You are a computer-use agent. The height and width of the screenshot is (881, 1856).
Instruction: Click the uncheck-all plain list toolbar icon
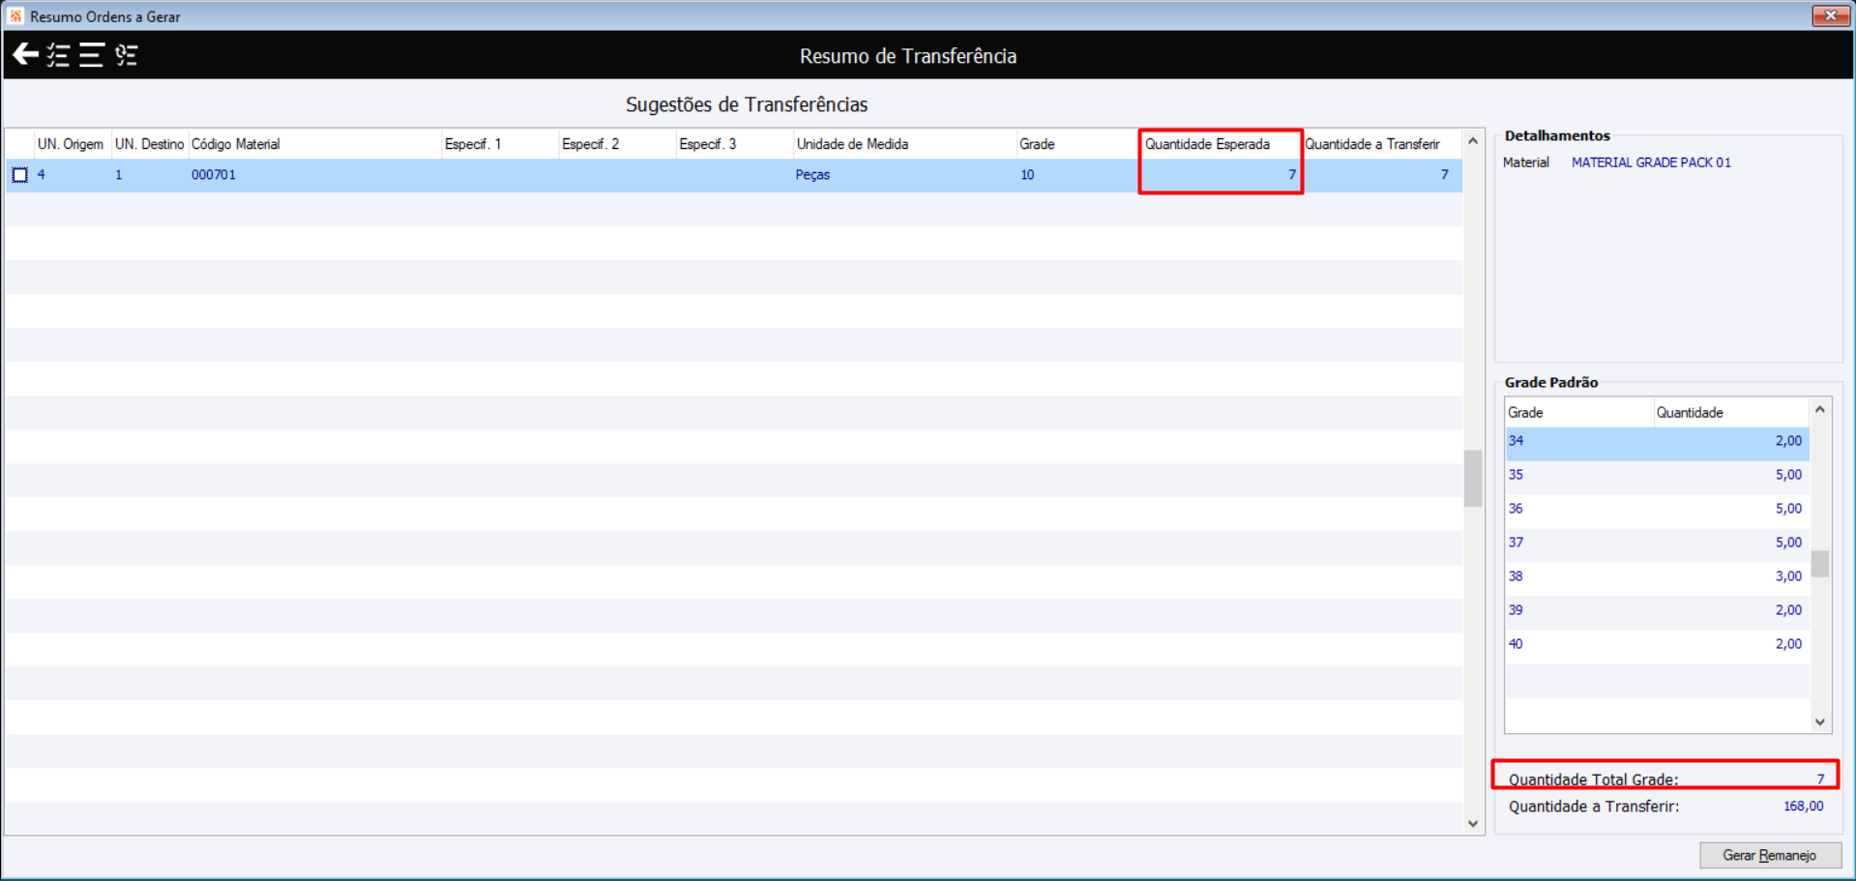pyautogui.click(x=92, y=55)
